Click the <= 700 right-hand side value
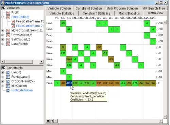170x125 pixels. tap(159, 41)
